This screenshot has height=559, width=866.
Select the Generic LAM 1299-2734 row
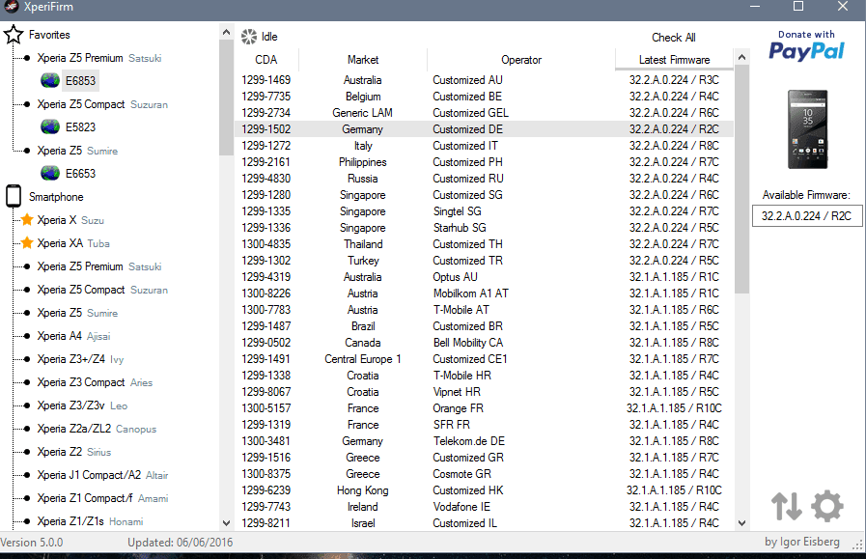485,113
